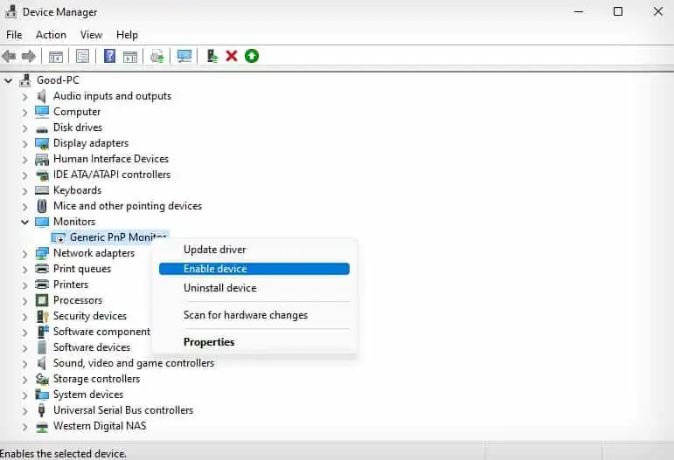Choose Properties from the context menu
The height and width of the screenshot is (460, 674).
[x=254, y=342]
